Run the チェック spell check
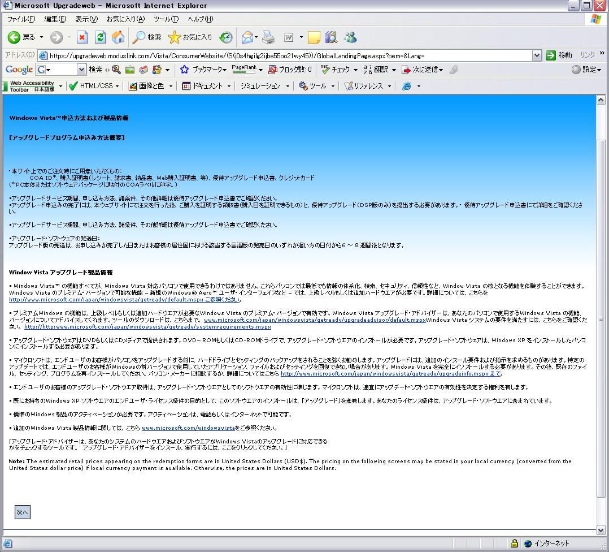The width and height of the screenshot is (609, 552). 336,70
